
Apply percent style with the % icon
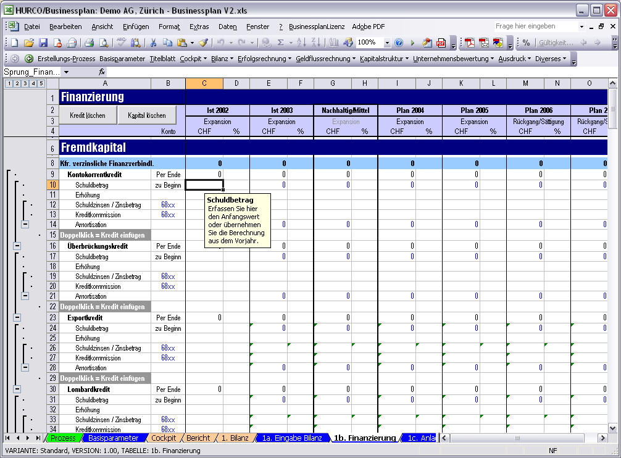tap(526, 43)
